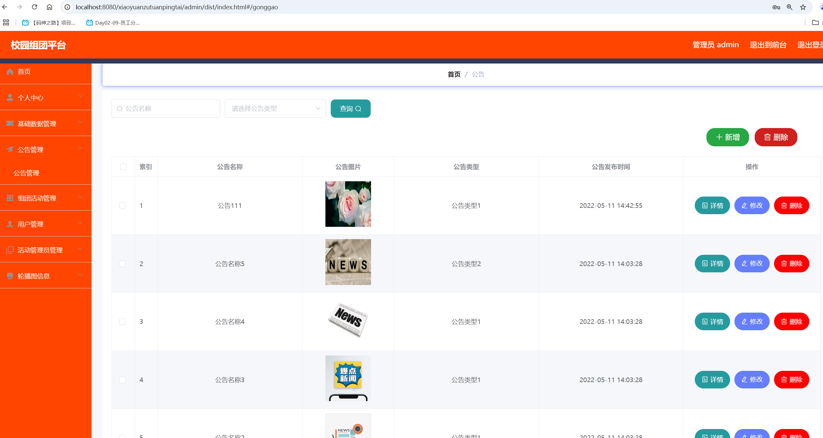The width and height of the screenshot is (823, 438).
Task: Open the password key icon
Action: [x=776, y=7]
